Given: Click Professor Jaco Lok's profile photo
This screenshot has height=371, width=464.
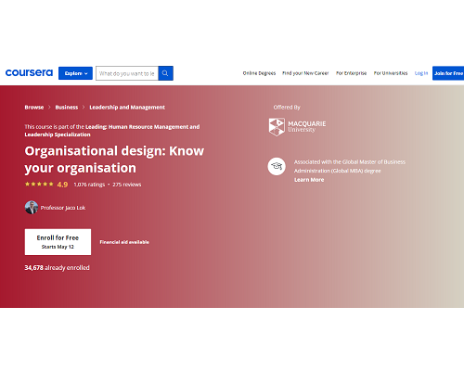Looking at the screenshot, I should (x=32, y=208).
